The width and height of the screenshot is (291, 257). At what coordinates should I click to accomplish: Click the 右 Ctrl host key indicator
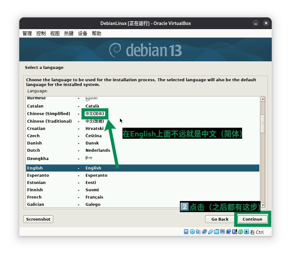coord(257,232)
